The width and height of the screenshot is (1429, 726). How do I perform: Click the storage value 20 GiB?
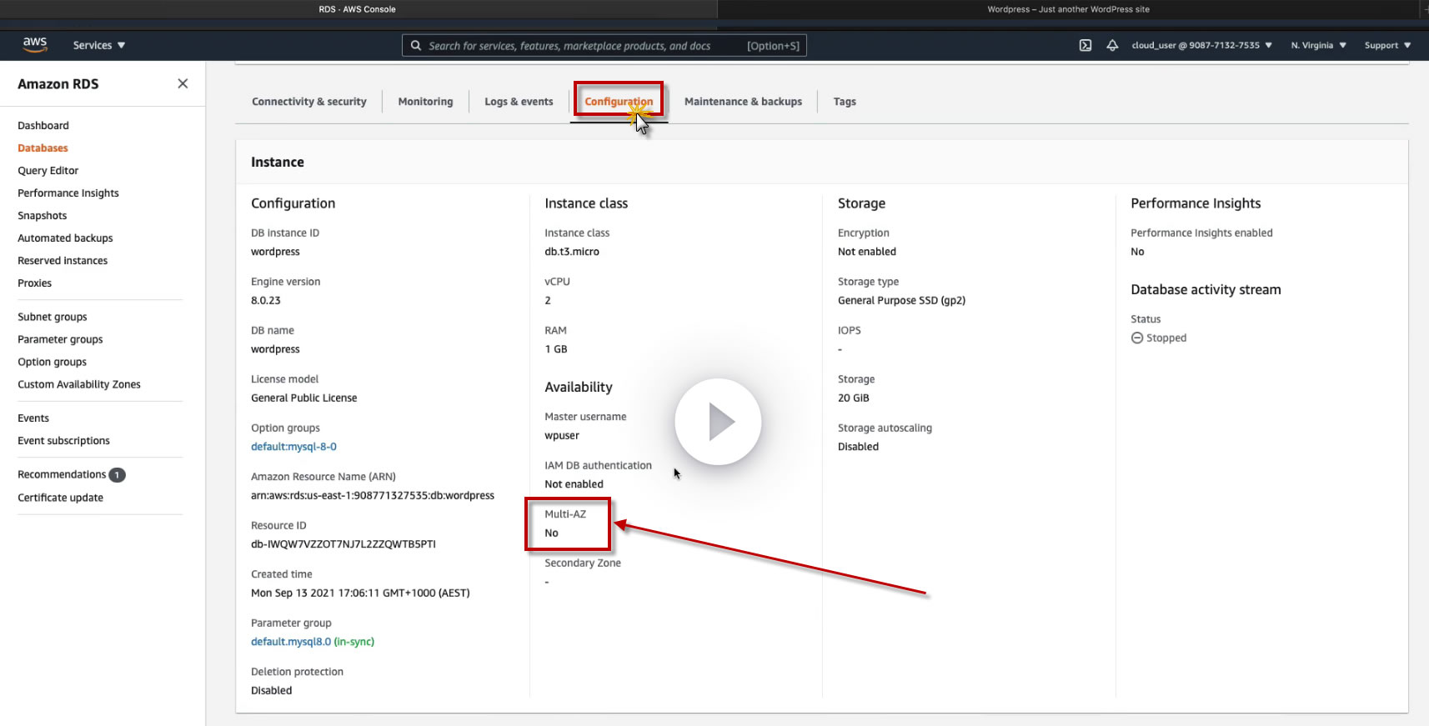click(x=854, y=398)
